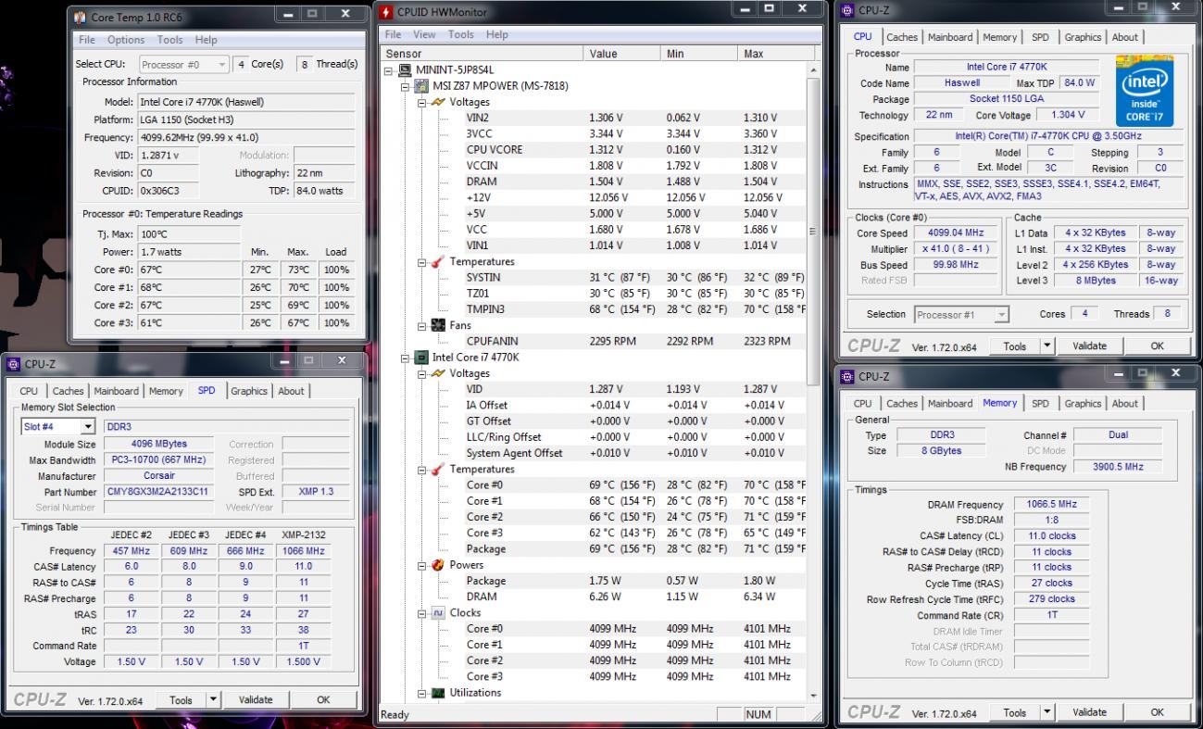Select the CPUFANIN fan row
1203x729 pixels.
coord(595,342)
